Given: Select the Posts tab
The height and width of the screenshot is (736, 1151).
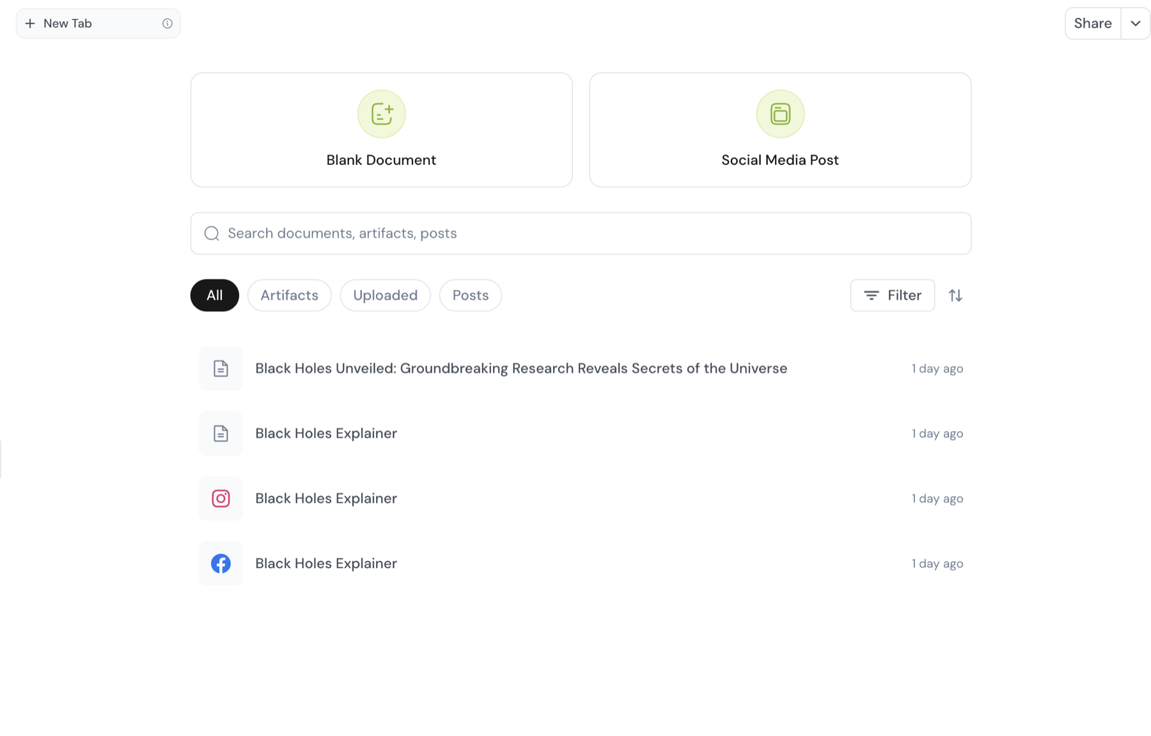Looking at the screenshot, I should (x=471, y=295).
